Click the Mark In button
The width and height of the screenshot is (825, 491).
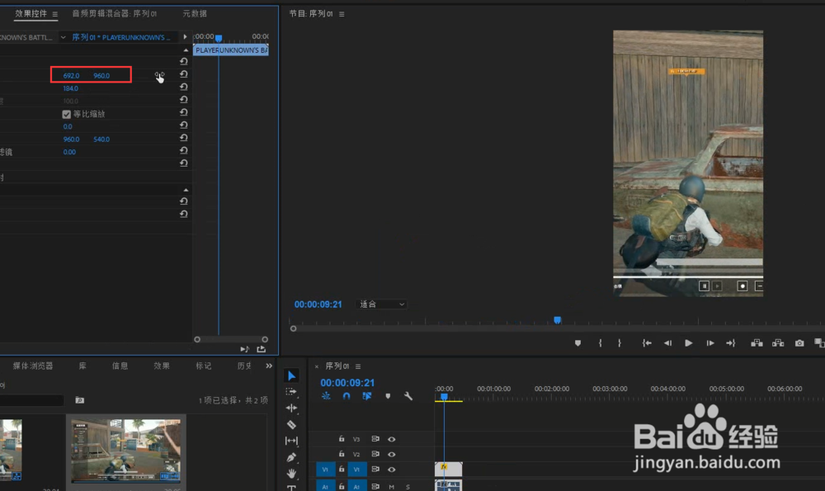(x=601, y=343)
